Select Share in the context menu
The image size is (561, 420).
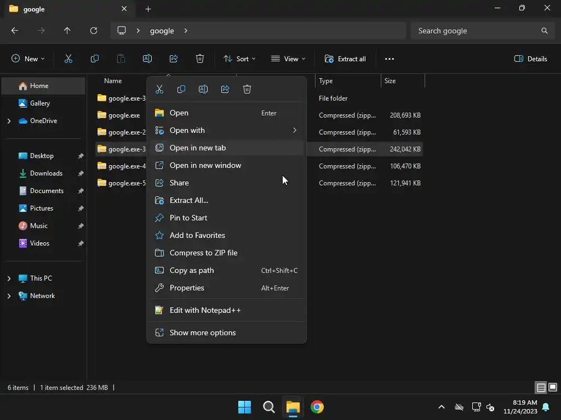coord(226,183)
